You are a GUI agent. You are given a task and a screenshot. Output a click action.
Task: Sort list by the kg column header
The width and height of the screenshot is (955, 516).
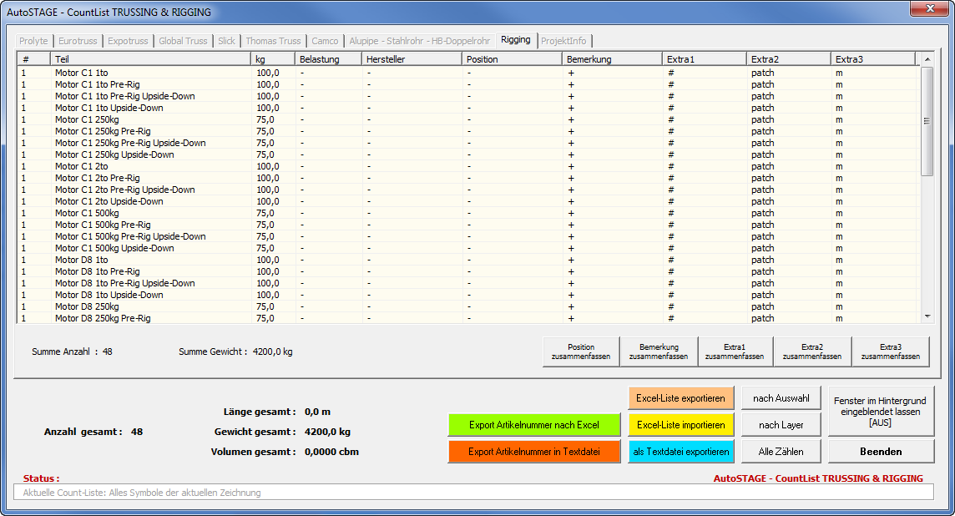[272, 59]
